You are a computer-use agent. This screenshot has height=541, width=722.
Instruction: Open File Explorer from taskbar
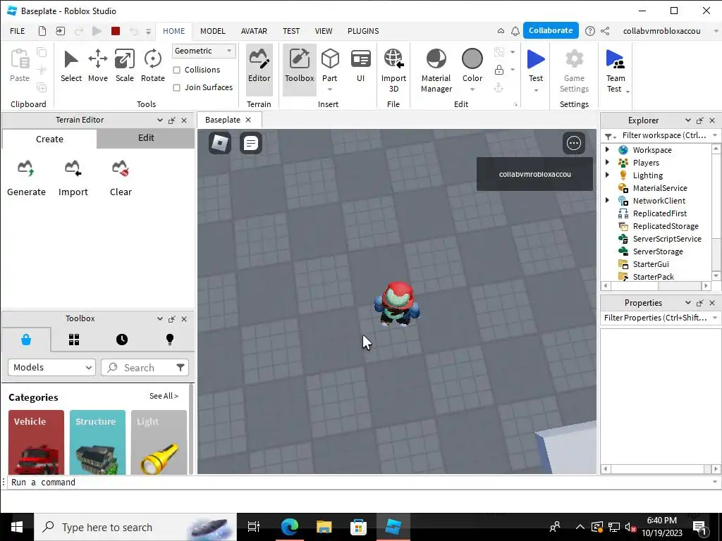324,527
